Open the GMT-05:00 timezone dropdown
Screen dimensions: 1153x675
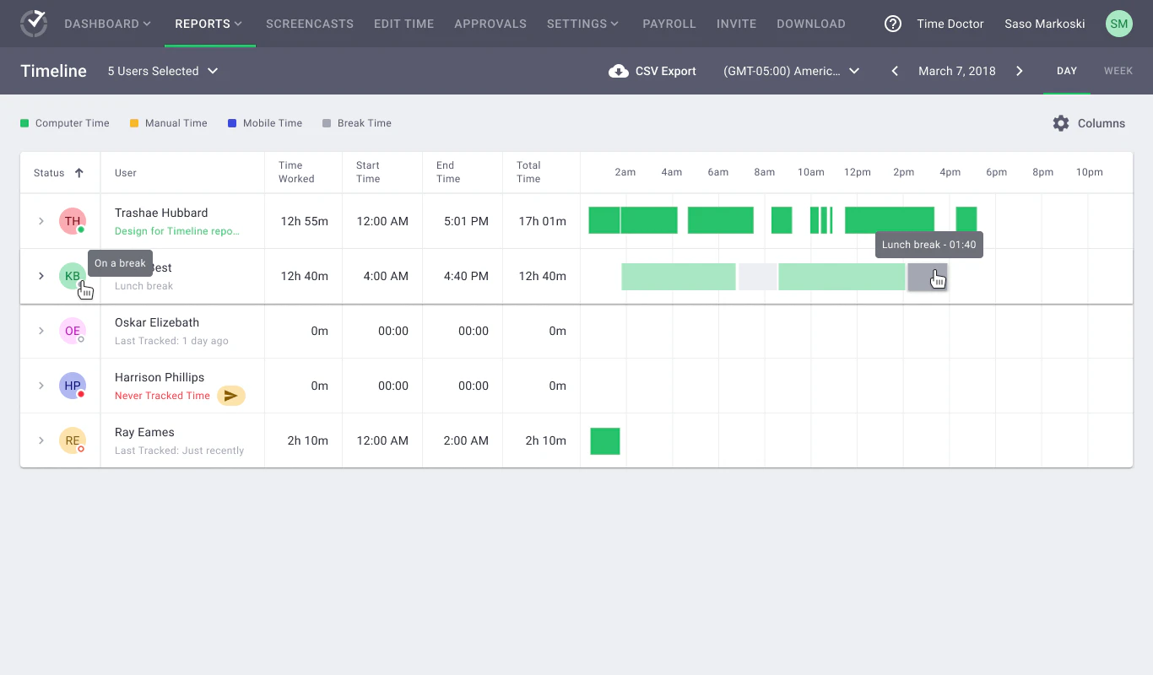[791, 71]
